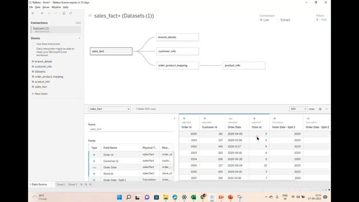Click Add next to Connections
Viewport: 359px width, 202px height.
pyautogui.click(x=78, y=23)
